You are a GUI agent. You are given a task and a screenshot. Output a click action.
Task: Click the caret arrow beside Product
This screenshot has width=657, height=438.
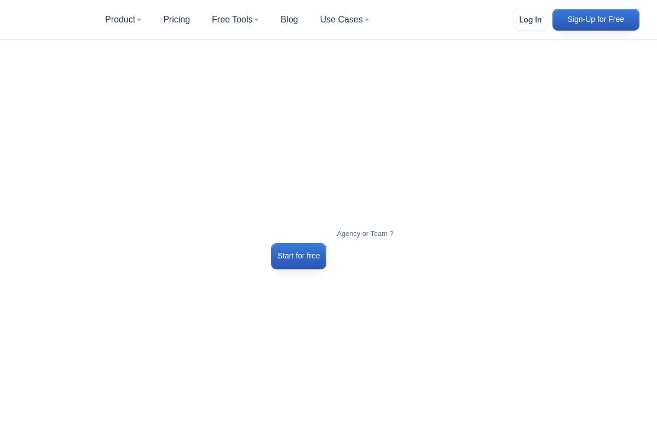tap(139, 20)
